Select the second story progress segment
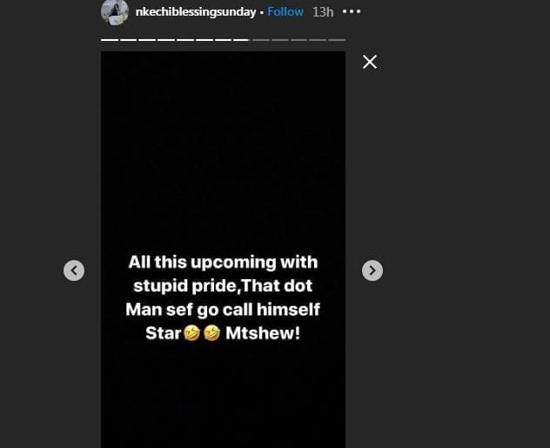 click(128, 40)
